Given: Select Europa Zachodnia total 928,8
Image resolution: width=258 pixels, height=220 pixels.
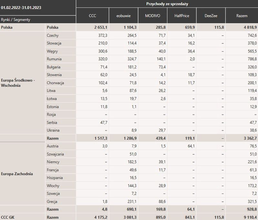Looking at the screenshot, I should pyautogui.click(x=252, y=209).
